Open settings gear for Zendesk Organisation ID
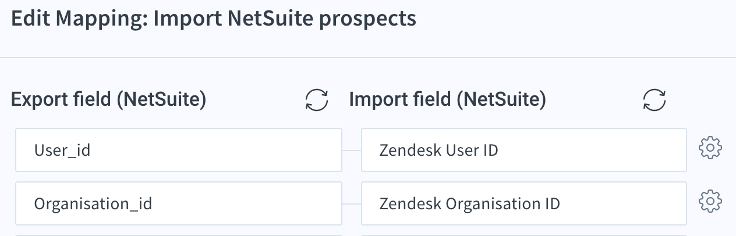The image size is (736, 236). click(710, 202)
